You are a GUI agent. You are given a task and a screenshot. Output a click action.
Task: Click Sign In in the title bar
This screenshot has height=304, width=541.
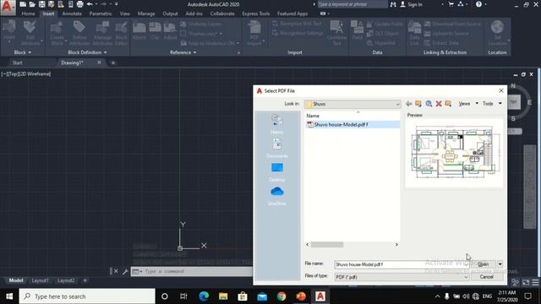(x=412, y=4)
